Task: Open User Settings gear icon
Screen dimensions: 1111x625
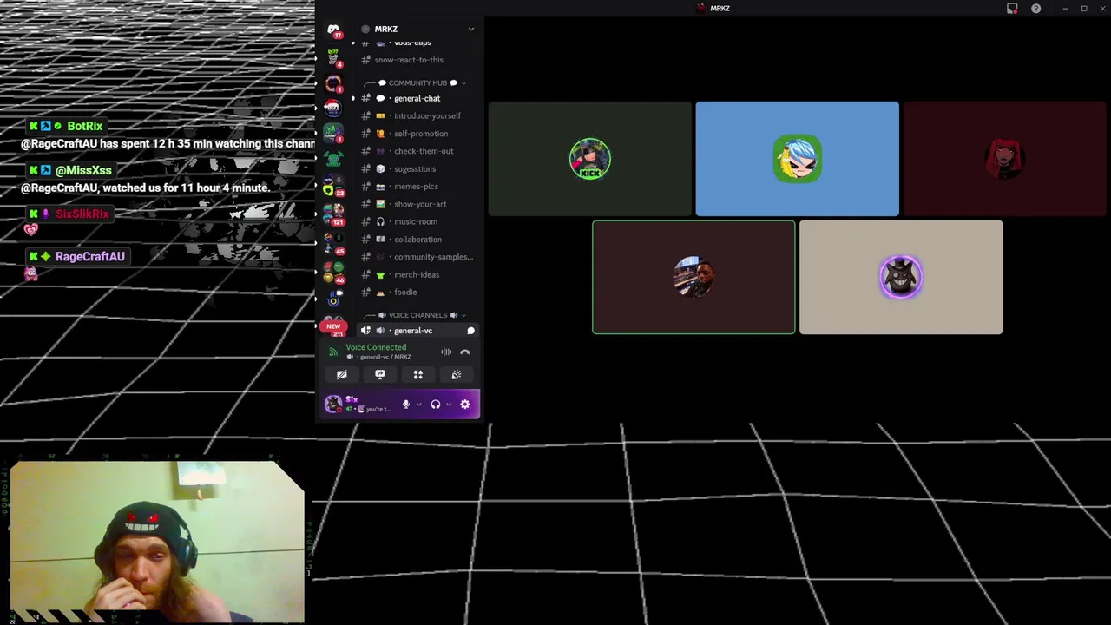Action: [465, 405]
